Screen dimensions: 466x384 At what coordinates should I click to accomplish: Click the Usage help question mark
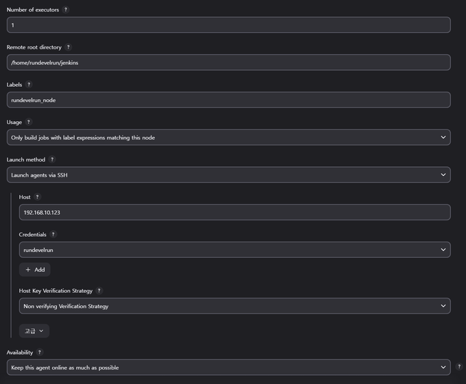coord(29,122)
